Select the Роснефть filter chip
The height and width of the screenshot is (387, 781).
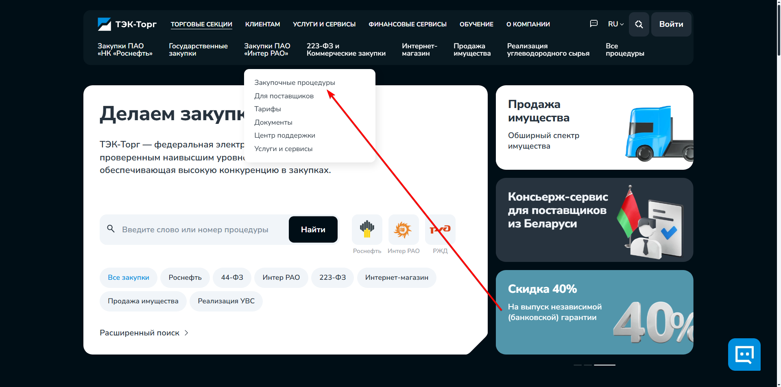pyautogui.click(x=185, y=278)
